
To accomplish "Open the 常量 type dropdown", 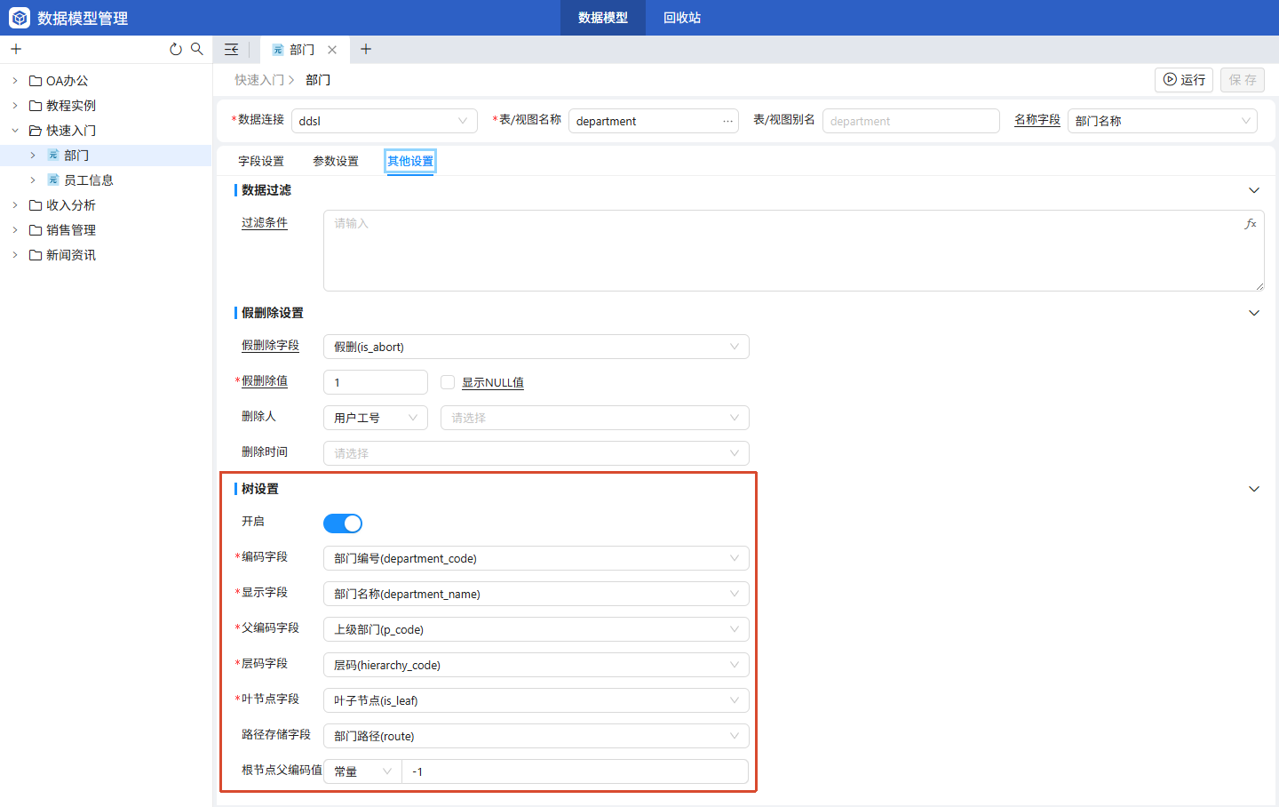I will 363,771.
